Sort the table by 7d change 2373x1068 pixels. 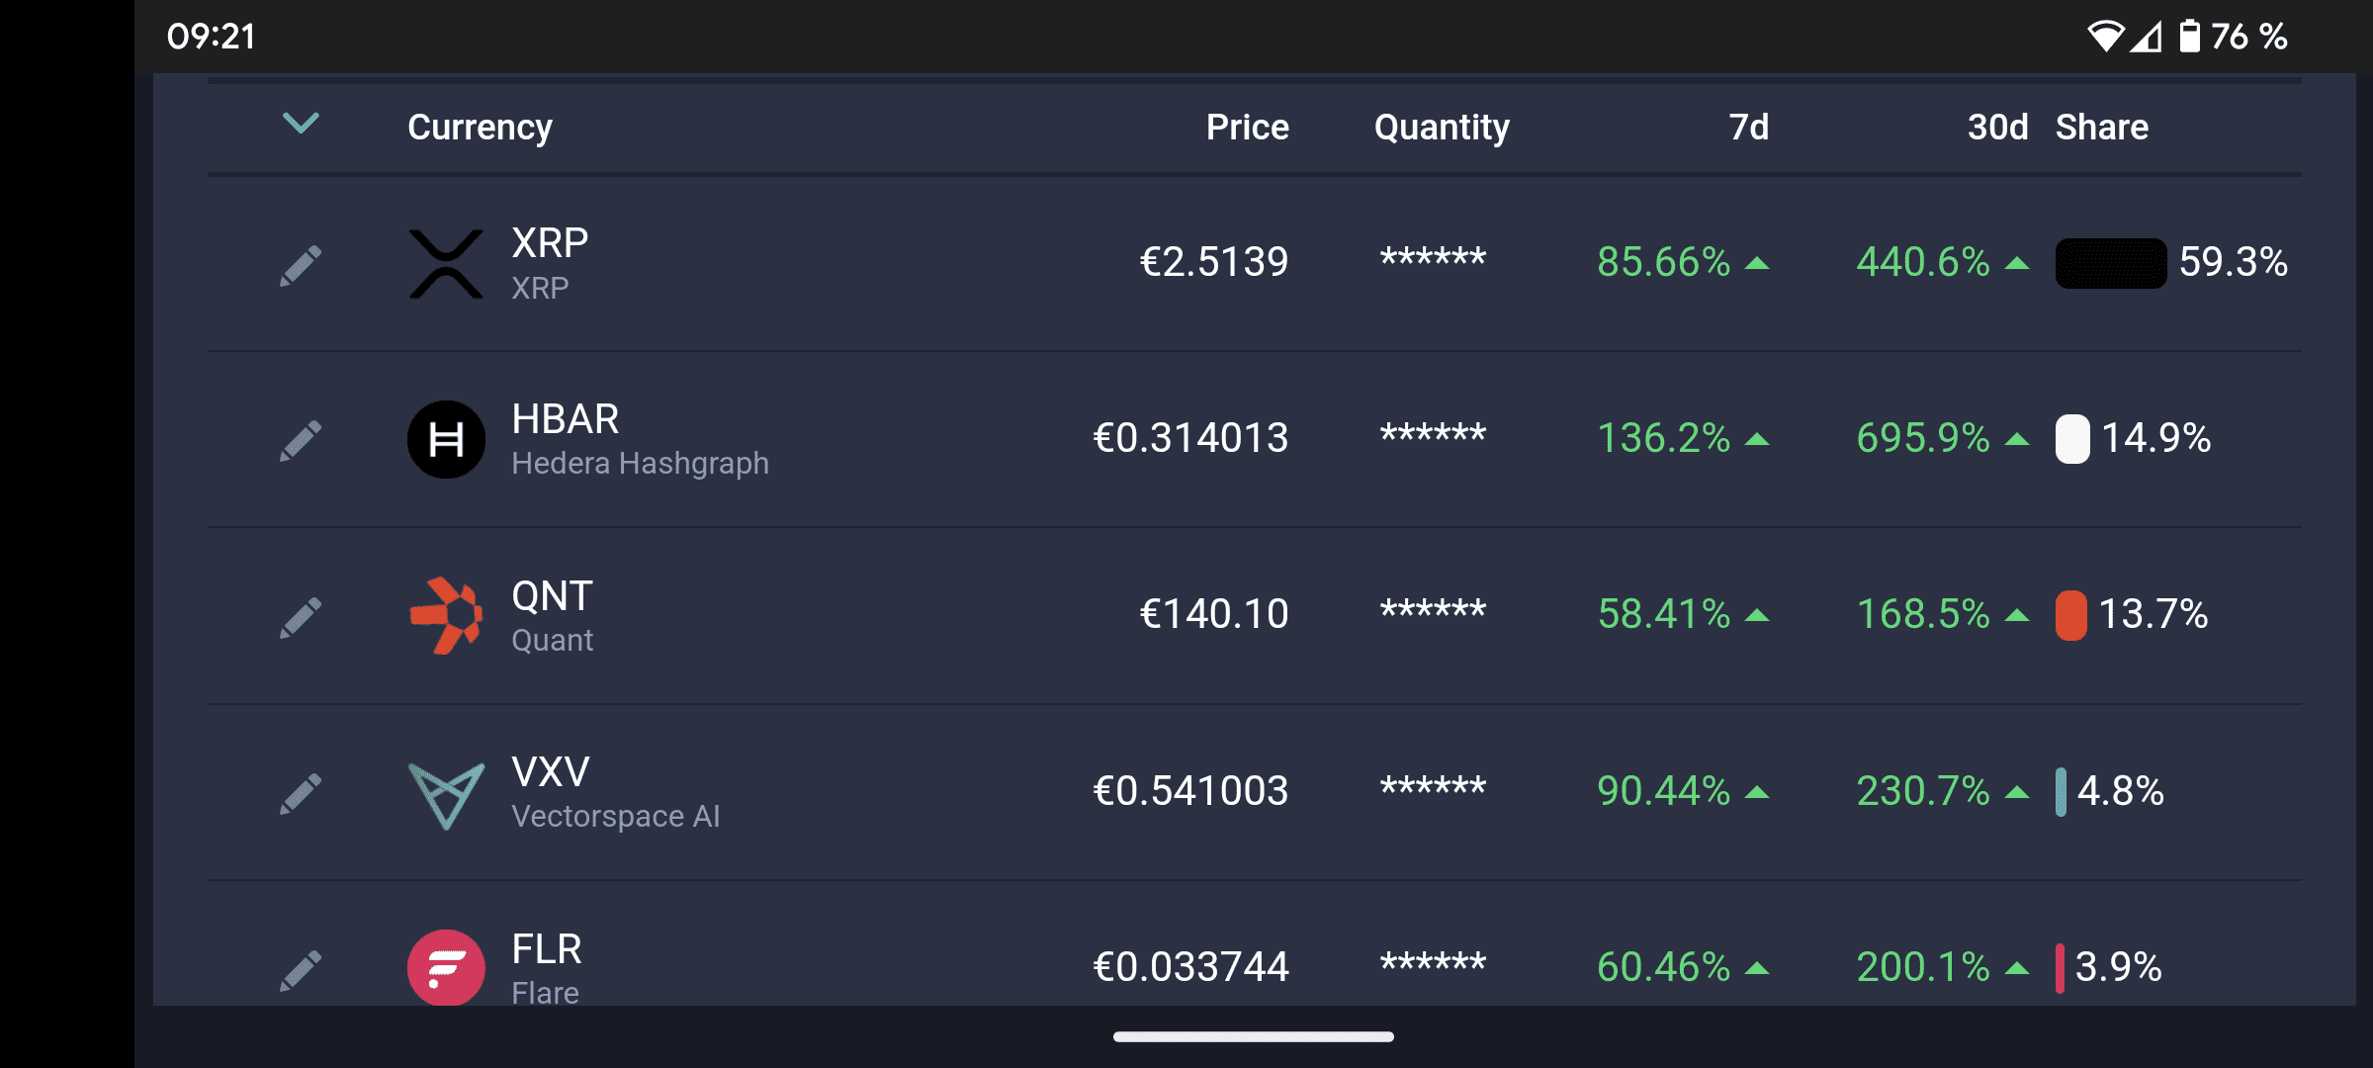pyautogui.click(x=1748, y=128)
